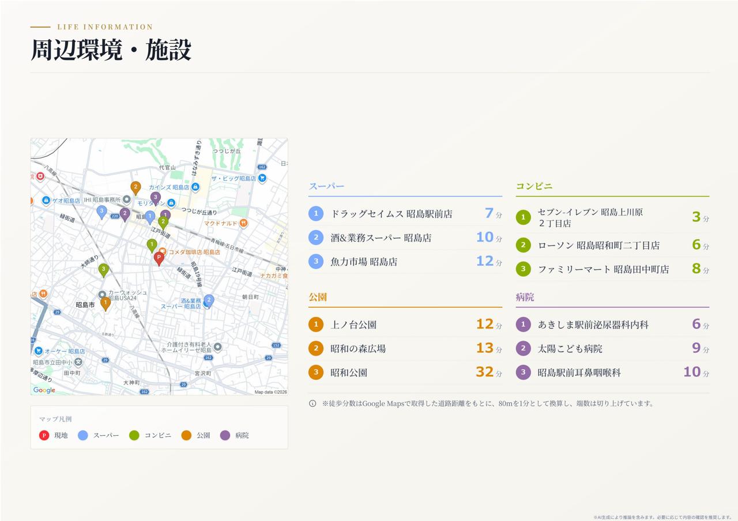Click the red 現地 legend swatch
Viewport: 738px width, 521px height.
coord(44,435)
